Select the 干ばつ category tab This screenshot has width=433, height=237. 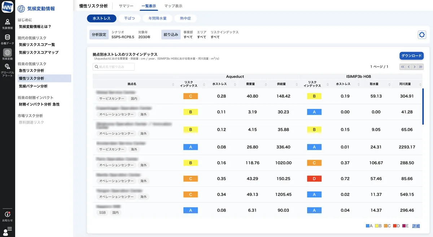coord(130,18)
